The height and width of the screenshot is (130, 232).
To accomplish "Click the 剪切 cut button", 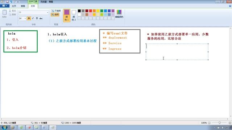I will click(12, 11).
